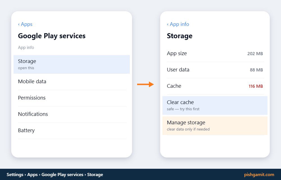Screen dimensions: 281x180
Task: Click the 88 MB user data value
Action: click(256, 70)
